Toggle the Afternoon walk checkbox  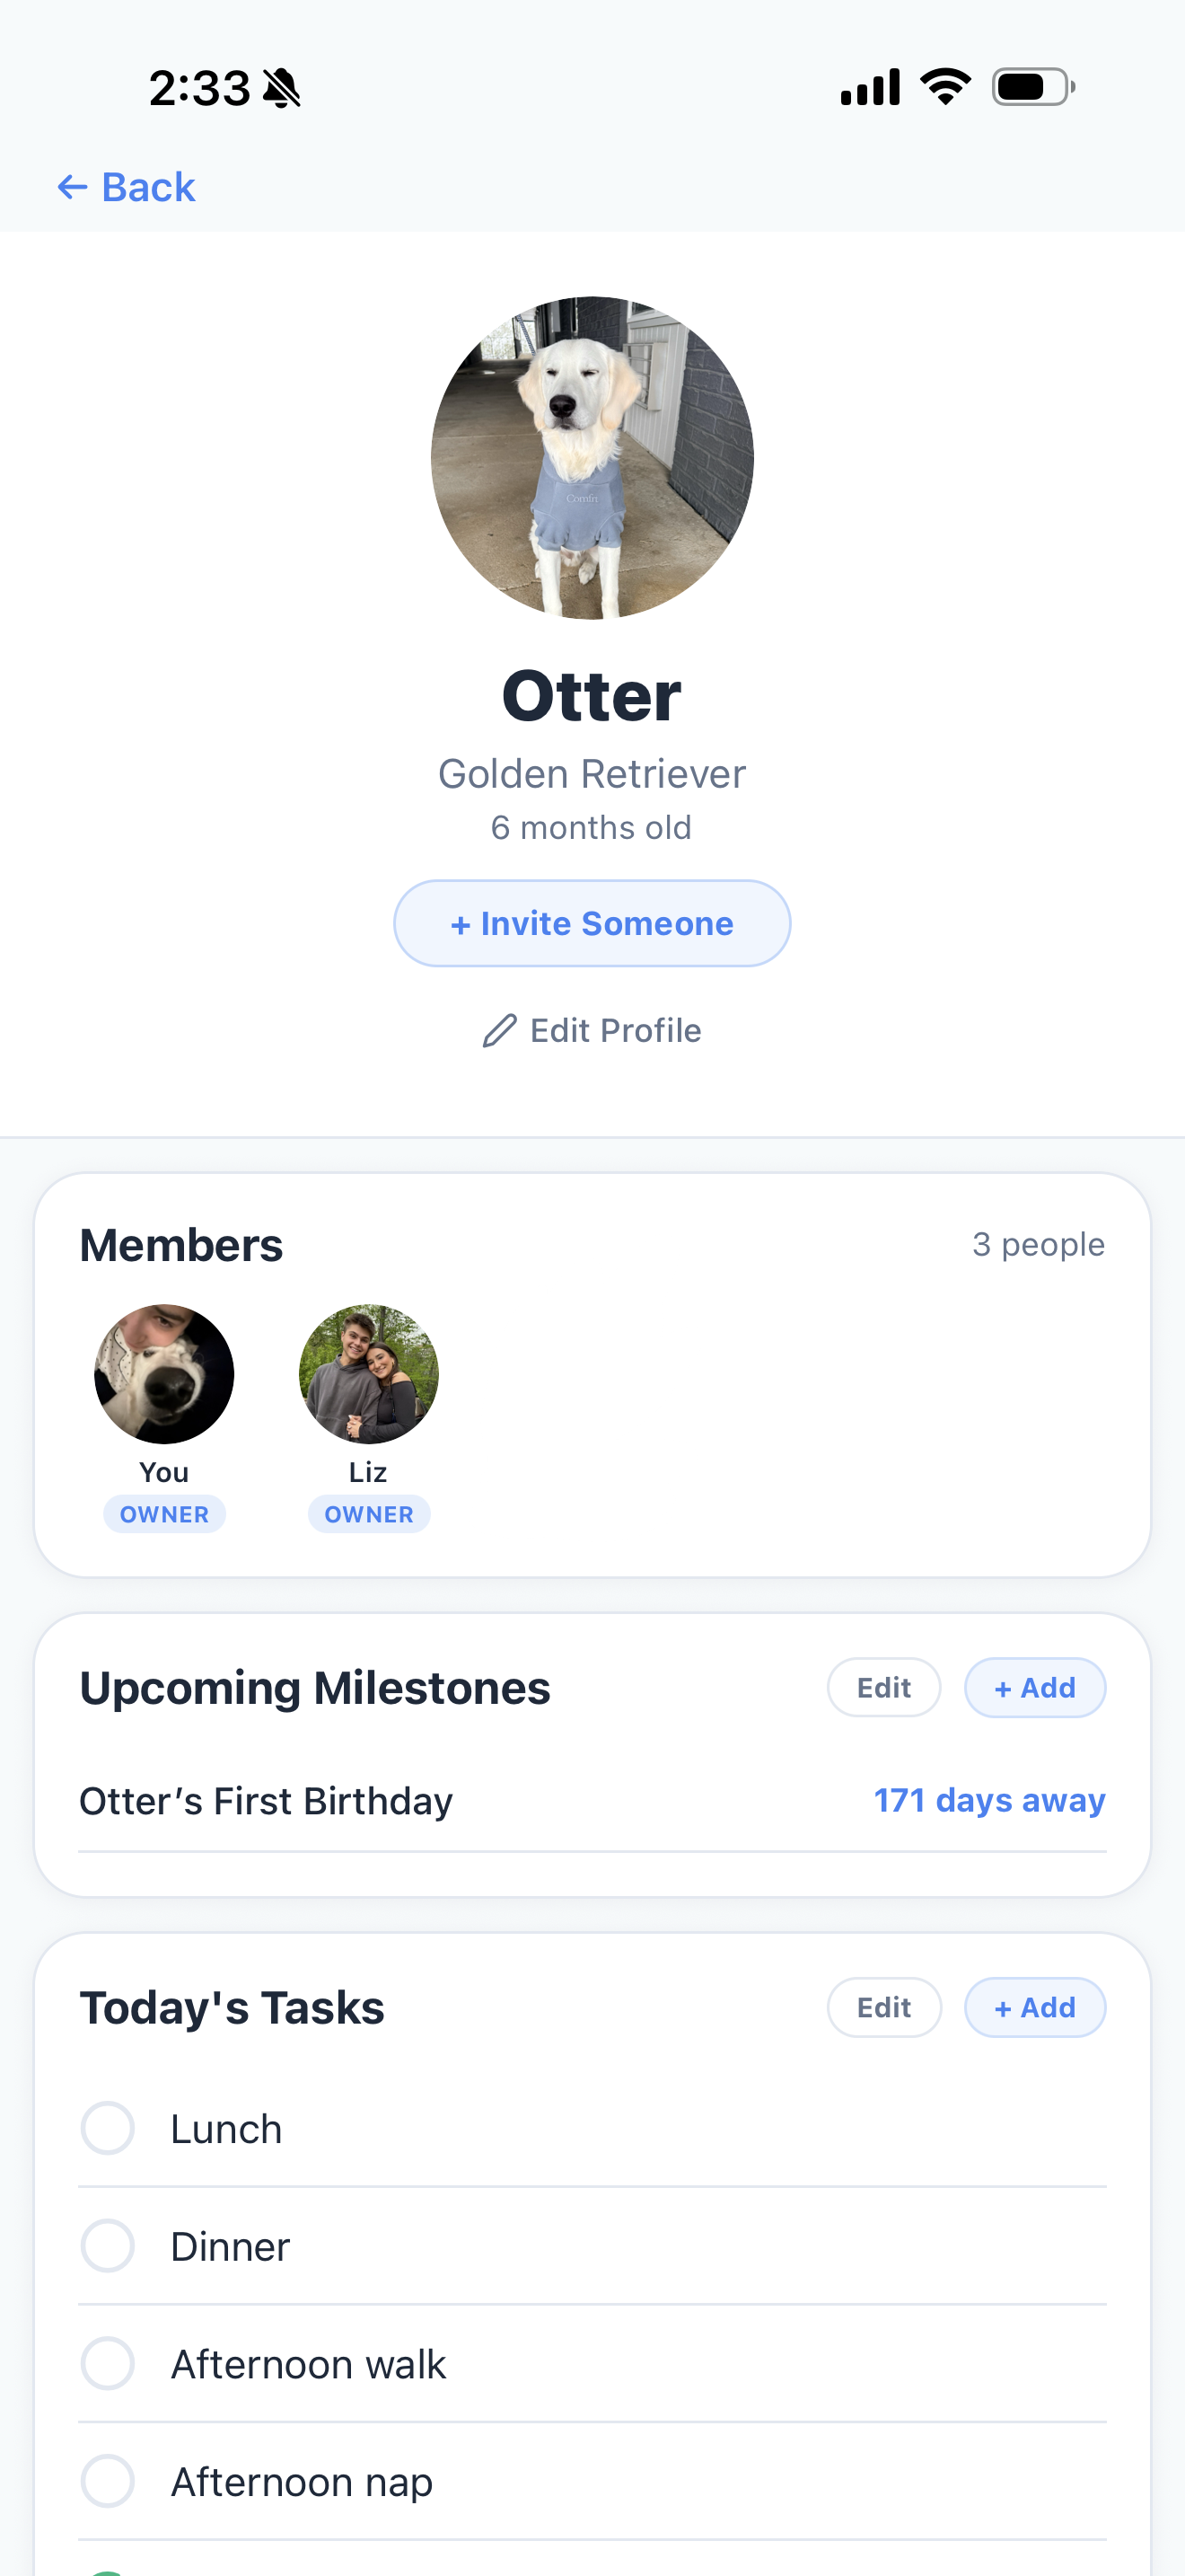point(108,2364)
